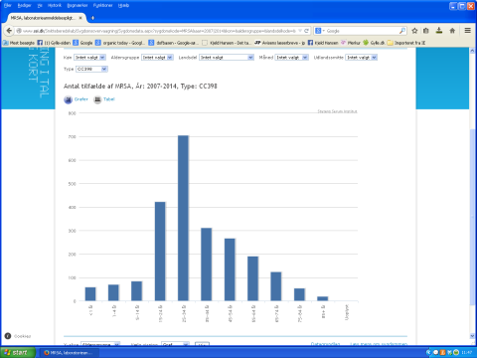The height and width of the screenshot is (358, 477).
Task: Open the Rediger menu
Action: coord(24,5)
